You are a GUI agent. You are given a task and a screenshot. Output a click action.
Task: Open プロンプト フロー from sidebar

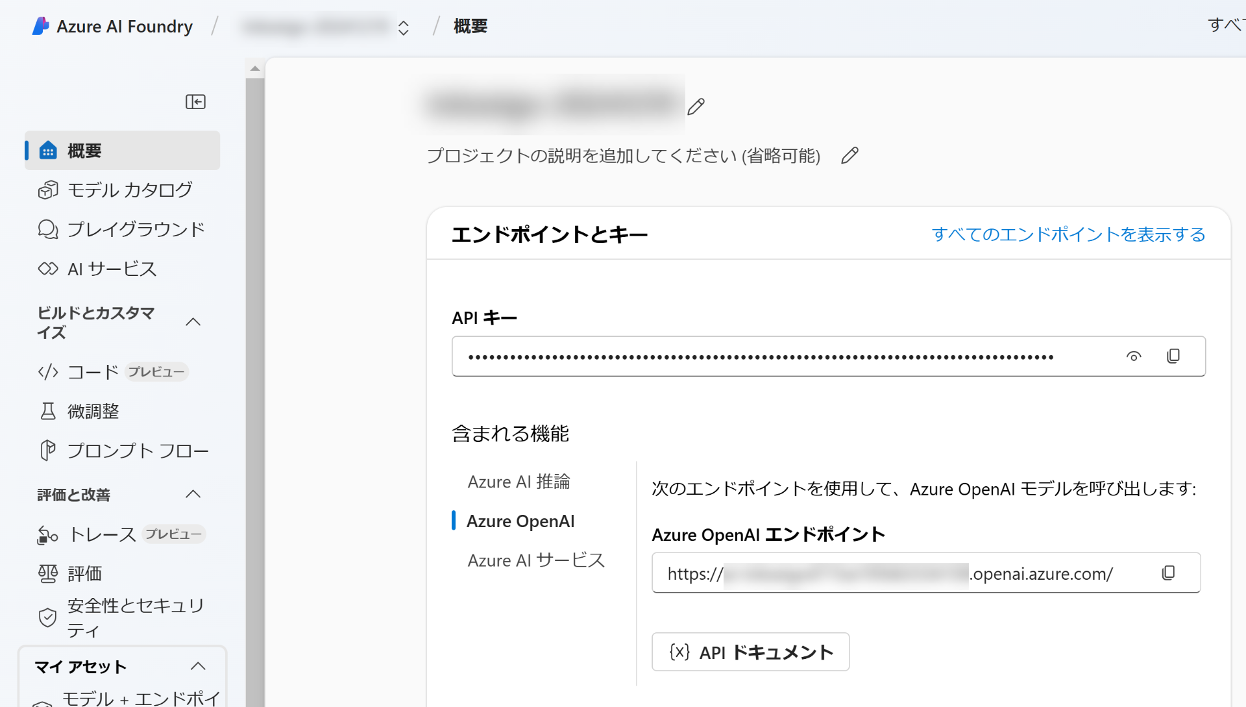(138, 450)
